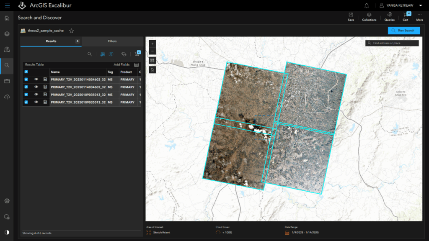
Task: Favorite theos2_sample_cache with the star icon
Action: [71, 31]
